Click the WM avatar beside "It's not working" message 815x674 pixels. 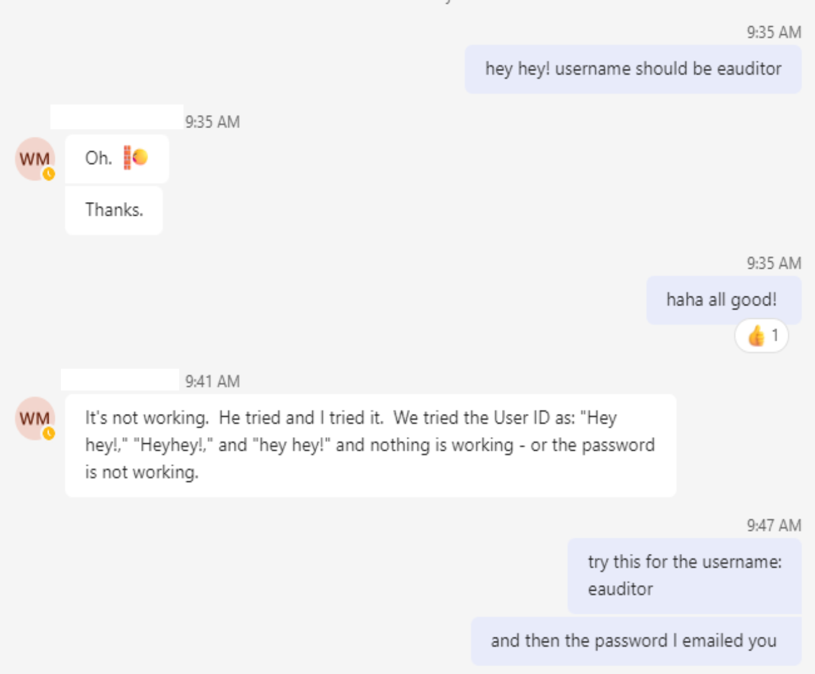tap(34, 418)
